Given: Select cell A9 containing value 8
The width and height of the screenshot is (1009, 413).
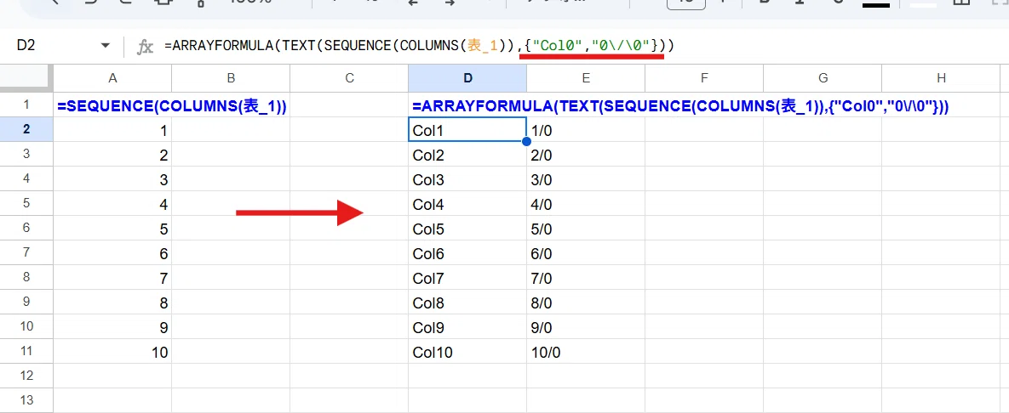Looking at the screenshot, I should (112, 302).
